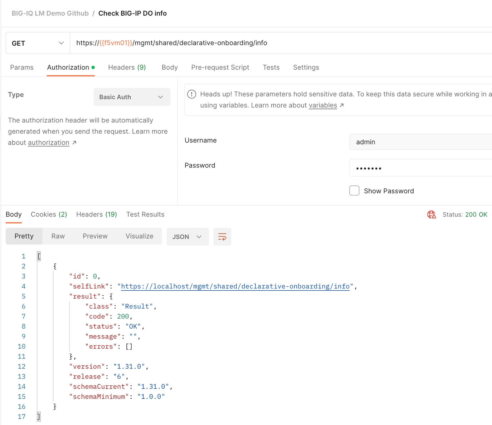Select the Raw response view

pos(58,236)
